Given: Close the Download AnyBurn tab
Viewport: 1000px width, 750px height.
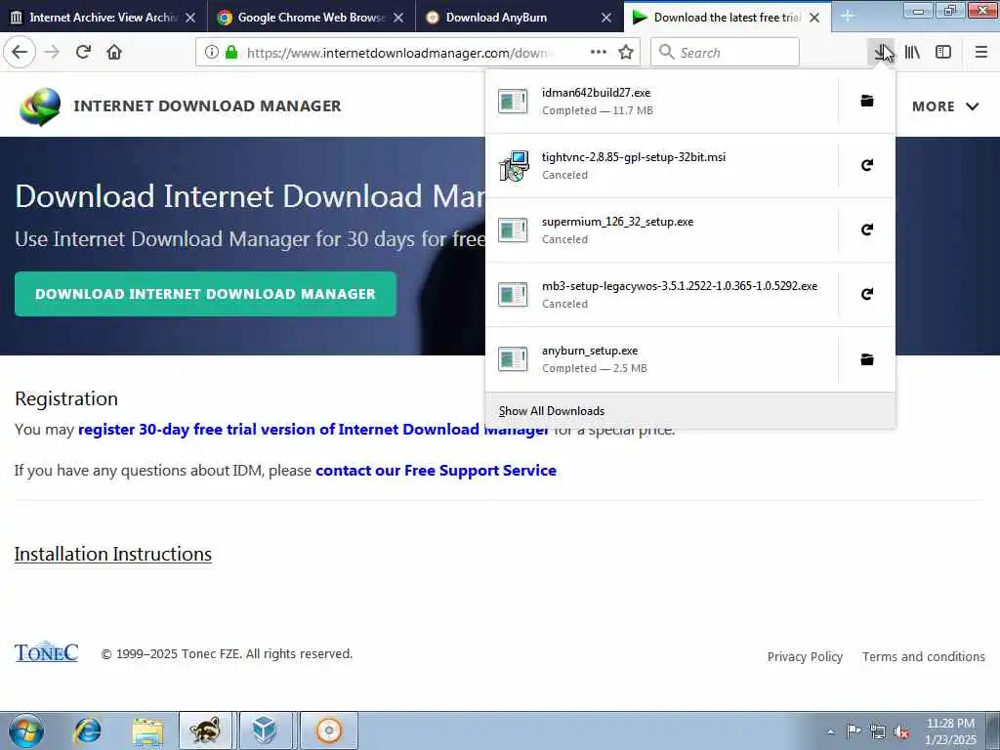Looking at the screenshot, I should 606,18.
